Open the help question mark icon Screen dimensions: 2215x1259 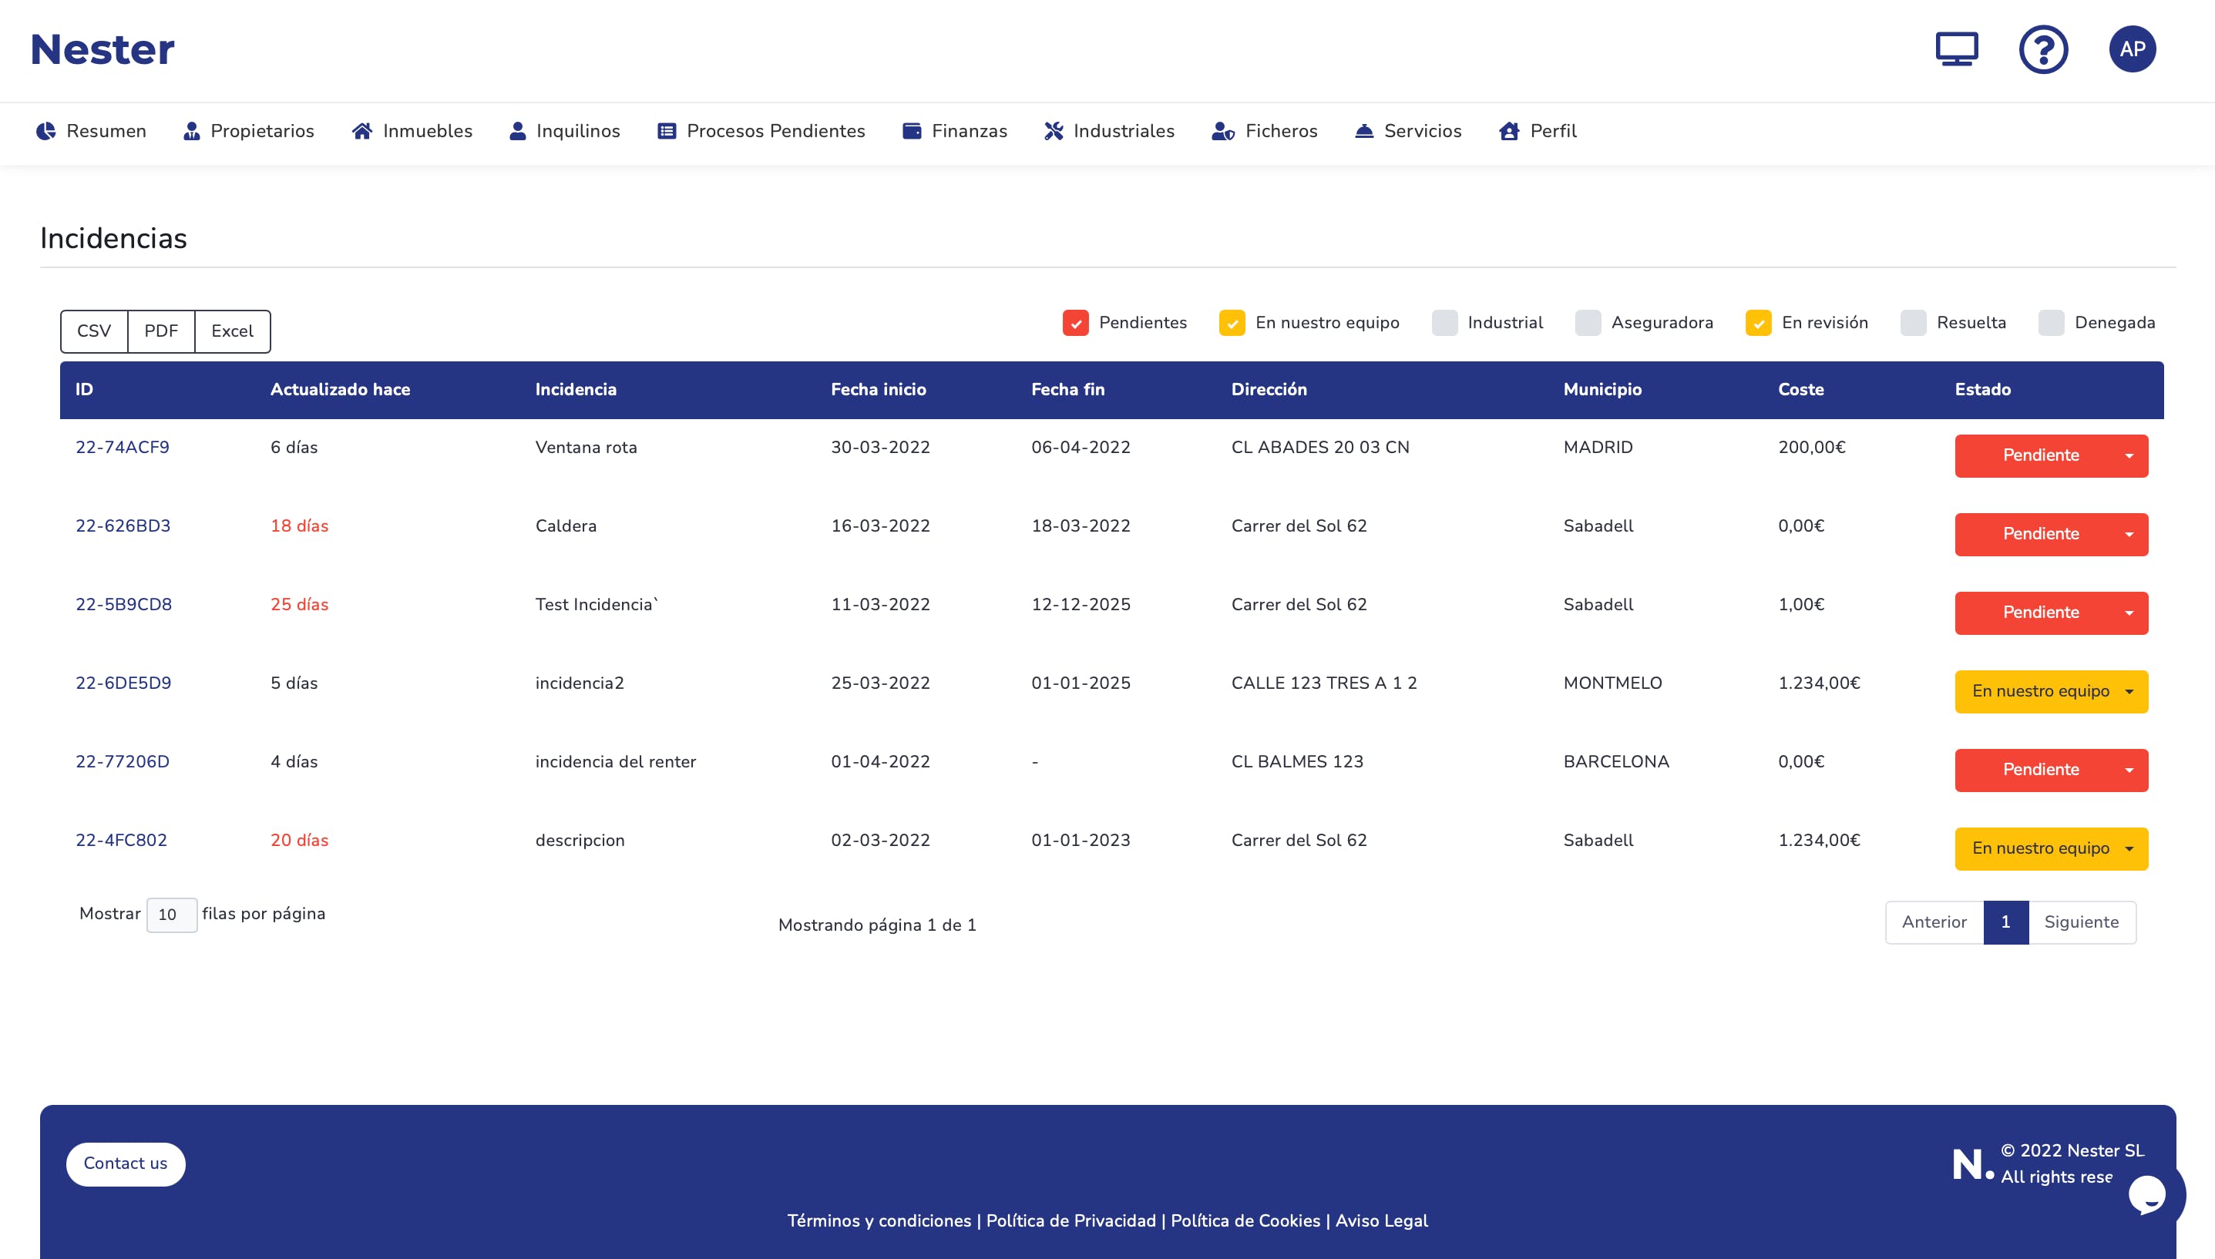(x=2044, y=49)
